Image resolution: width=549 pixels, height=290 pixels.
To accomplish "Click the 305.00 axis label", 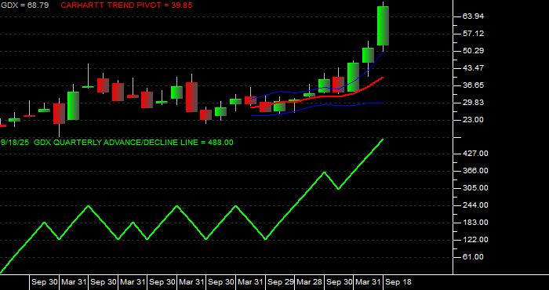I will click(x=475, y=188).
